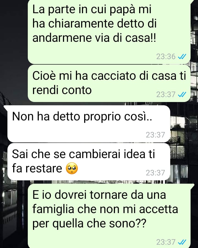
Task: Click read ticks on the last sent message
Action: (182, 242)
